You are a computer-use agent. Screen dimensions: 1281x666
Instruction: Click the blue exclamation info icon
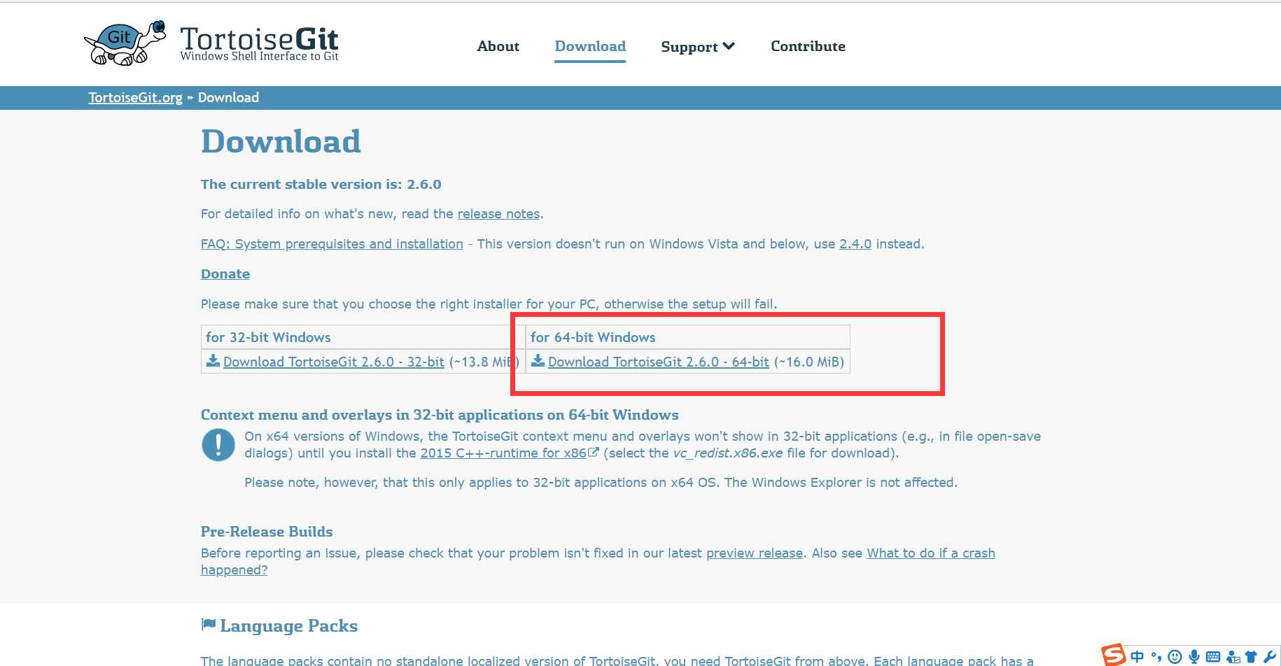coord(218,445)
